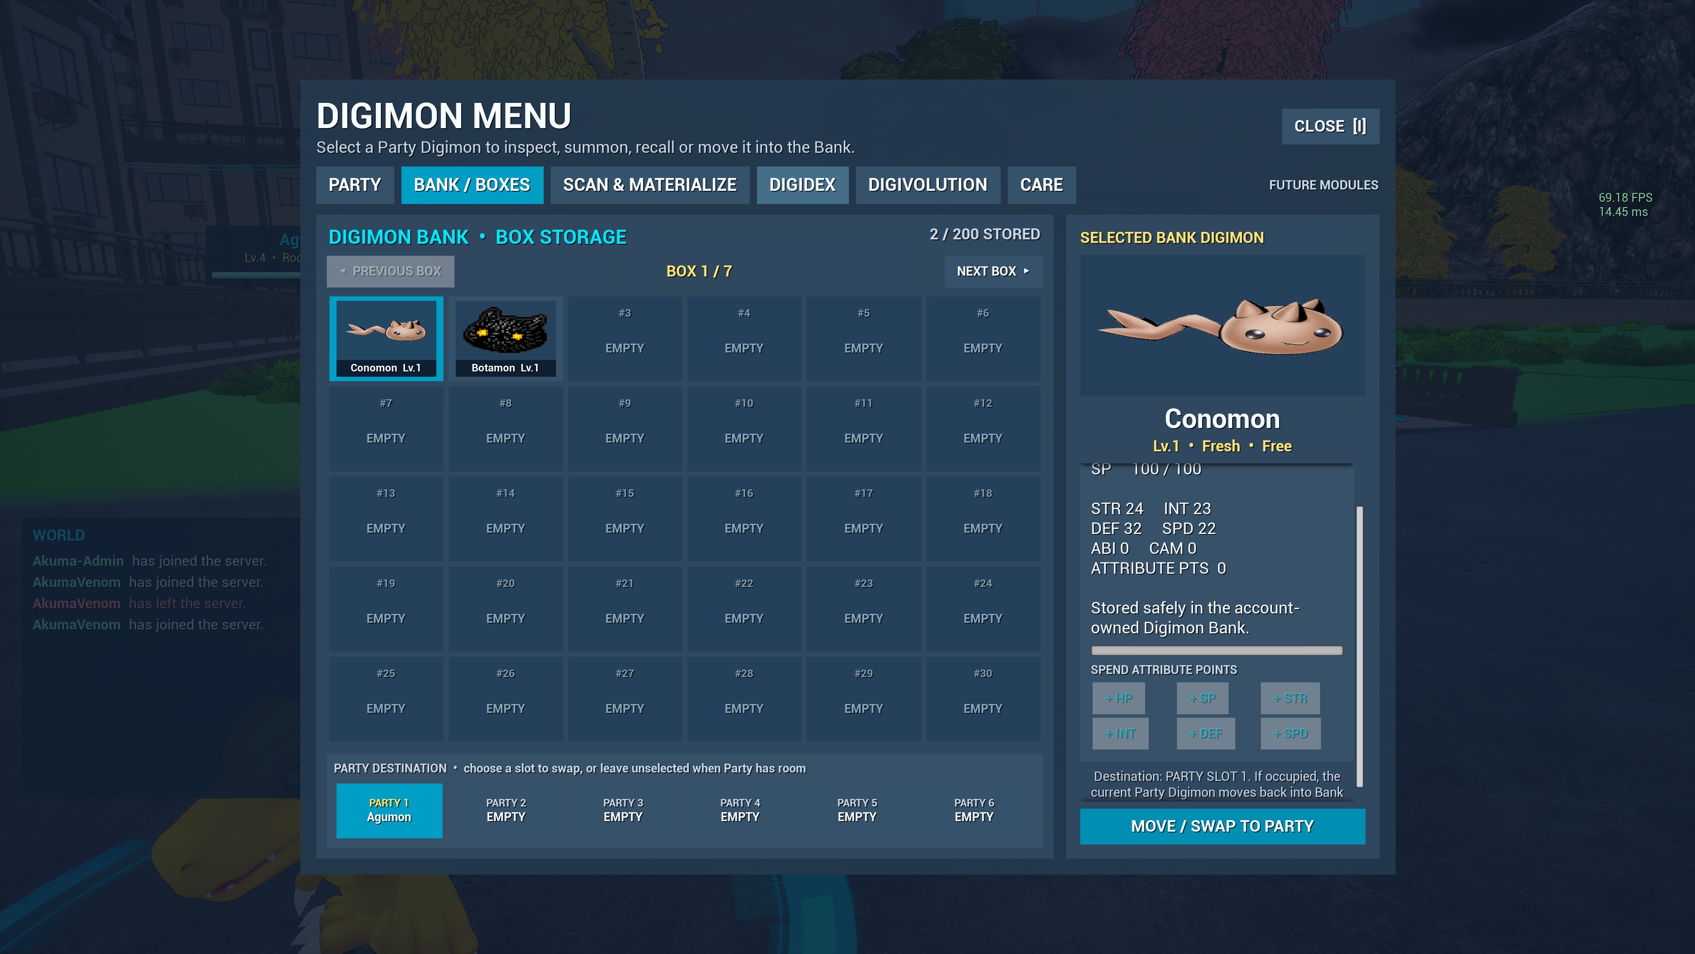Viewport: 1695px width, 954px height.
Task: Click 'Lv.1 • Fresh • Free' status line
Action: click(x=1222, y=446)
